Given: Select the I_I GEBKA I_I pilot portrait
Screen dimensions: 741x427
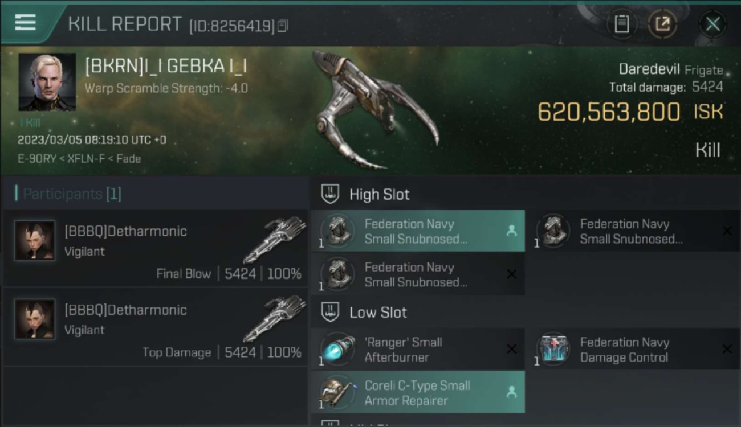Looking at the screenshot, I should [47, 82].
